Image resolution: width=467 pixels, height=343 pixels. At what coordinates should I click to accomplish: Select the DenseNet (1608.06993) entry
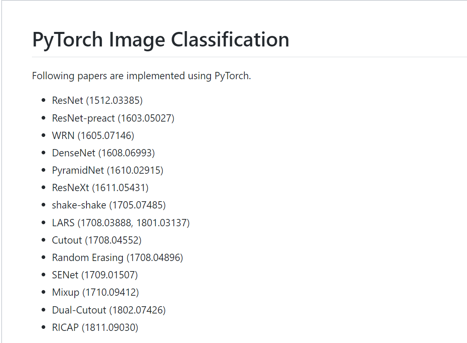click(x=103, y=153)
